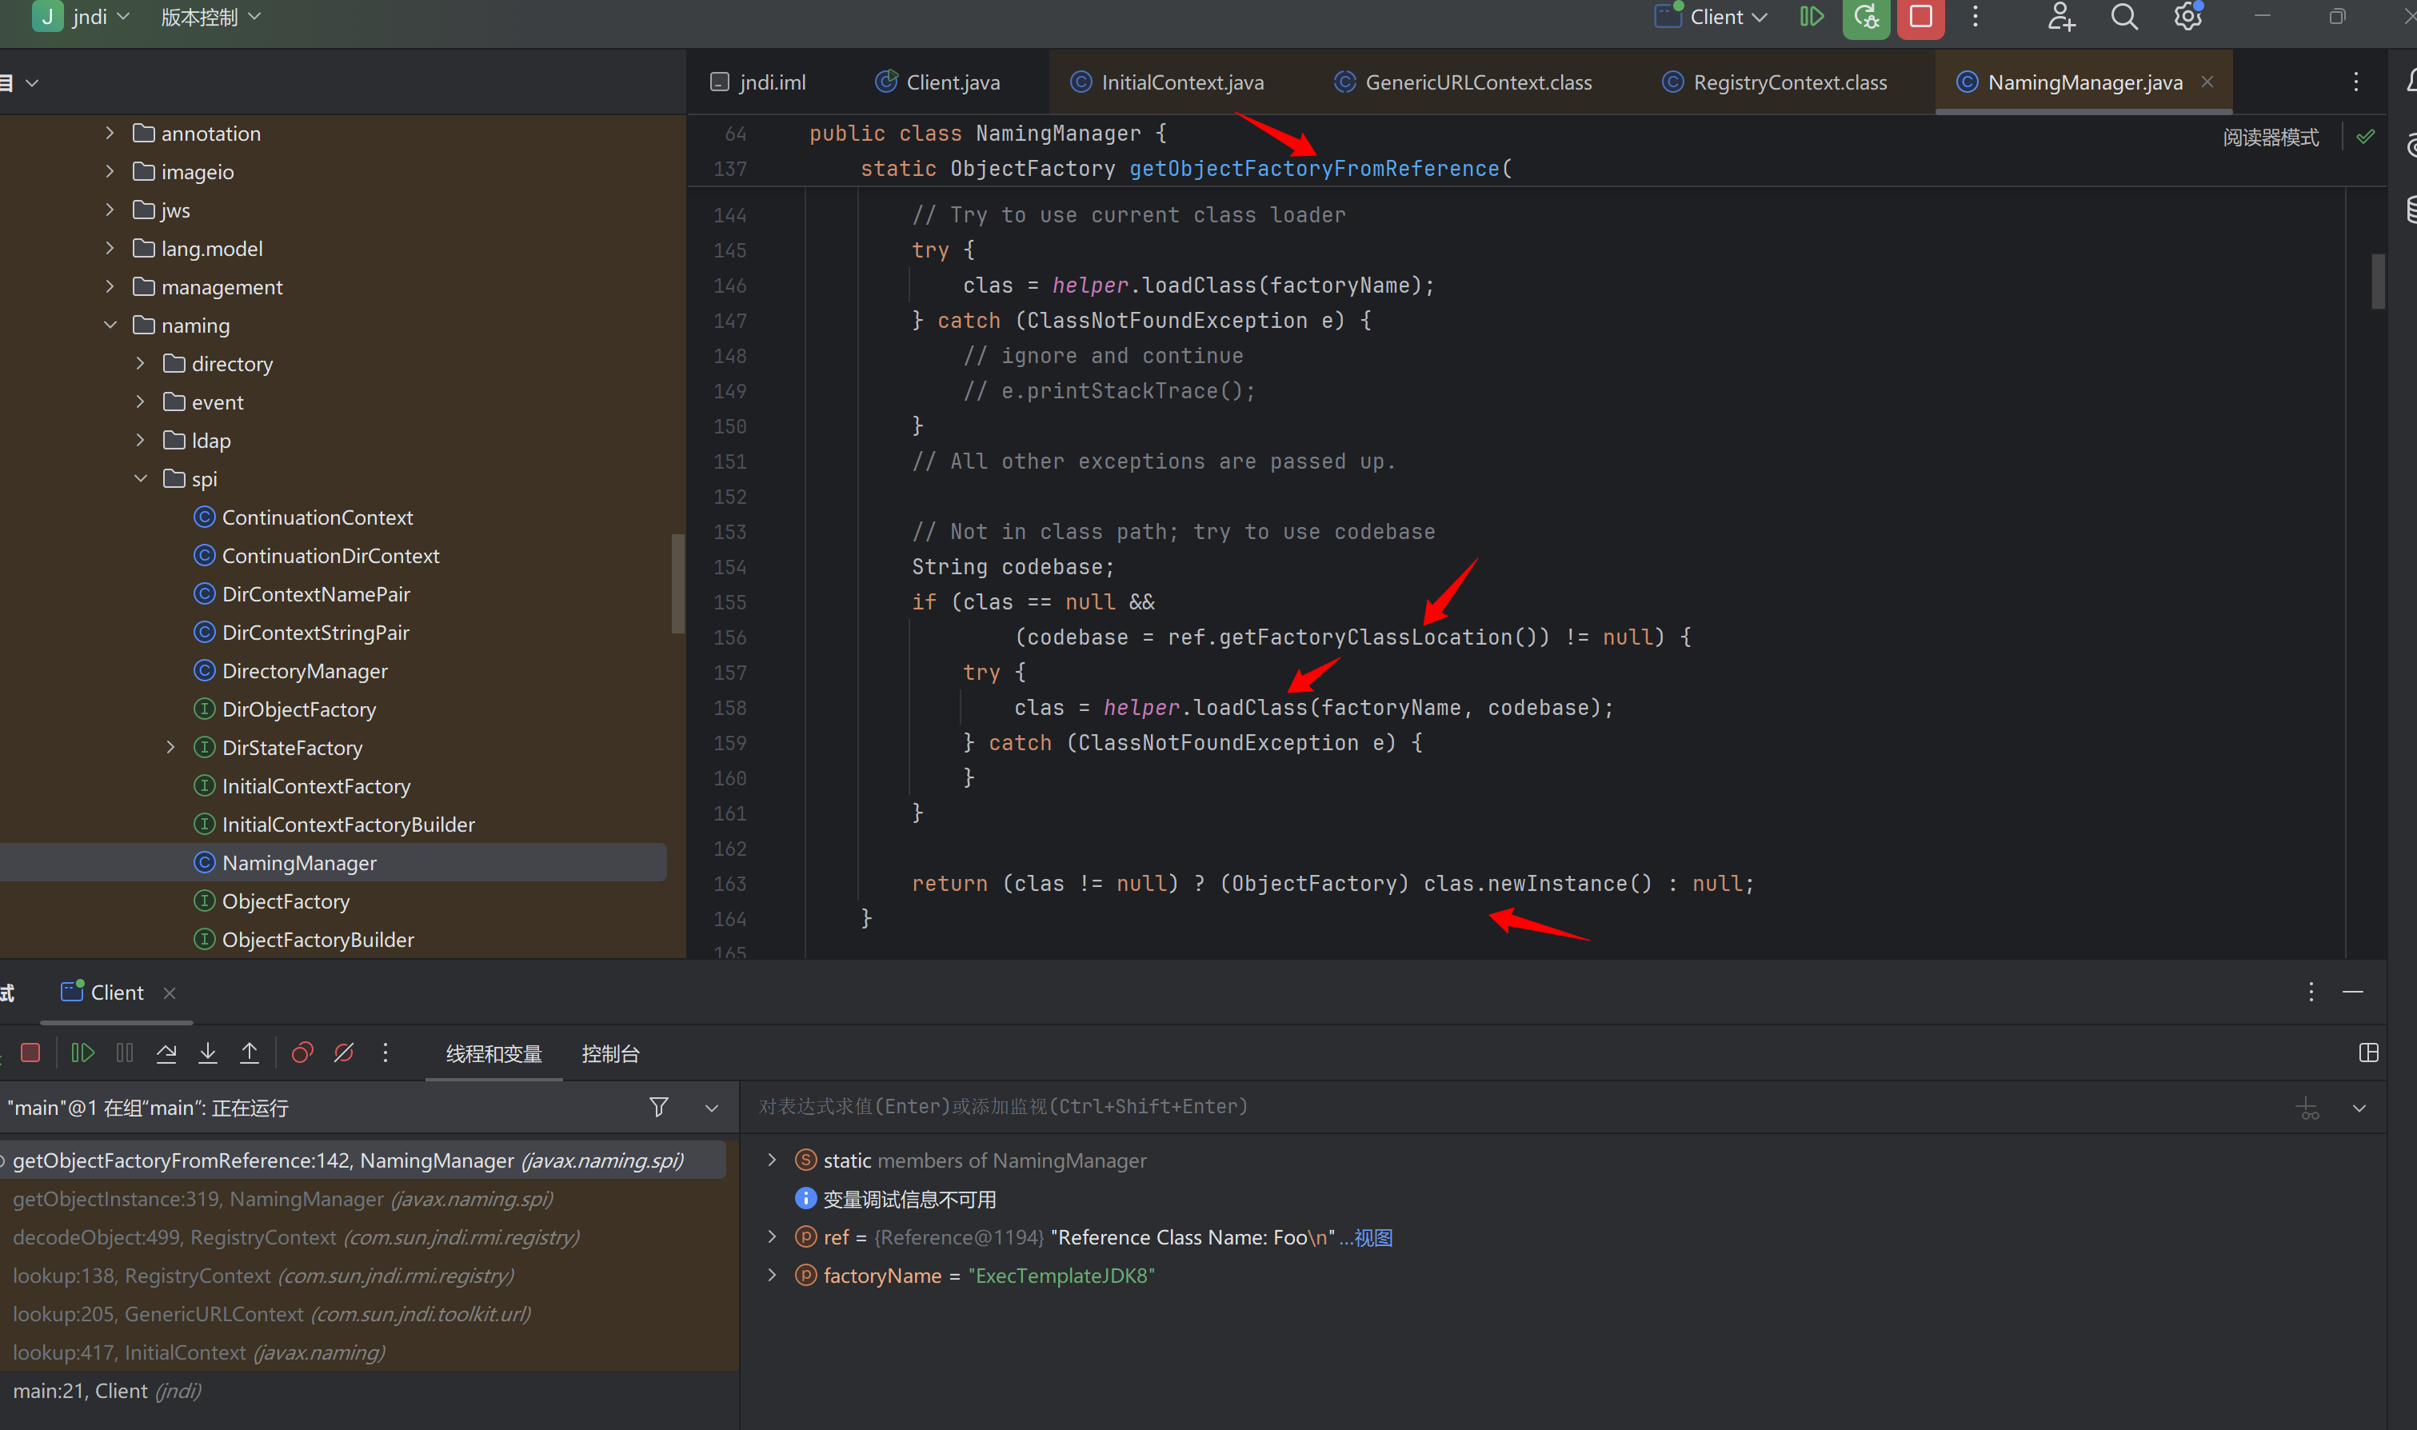This screenshot has height=1430, width=2417.
Task: Open View Breakpoints icon
Action: [x=302, y=1053]
